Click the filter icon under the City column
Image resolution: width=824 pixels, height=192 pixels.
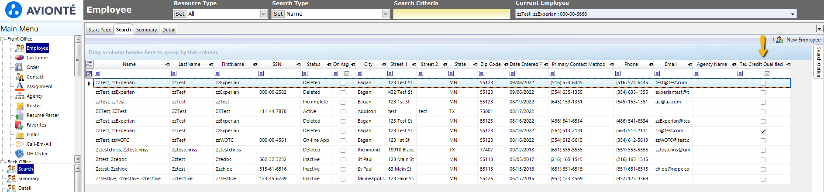359,73
